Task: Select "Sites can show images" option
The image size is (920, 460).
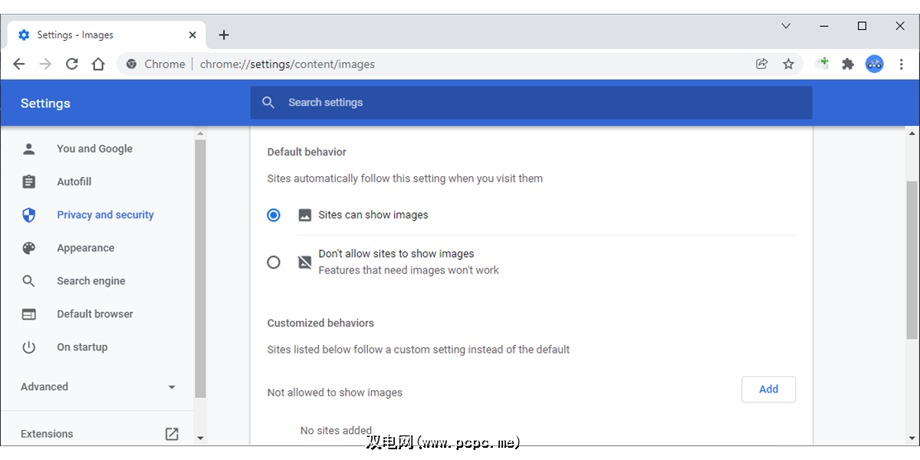Action: pos(274,215)
